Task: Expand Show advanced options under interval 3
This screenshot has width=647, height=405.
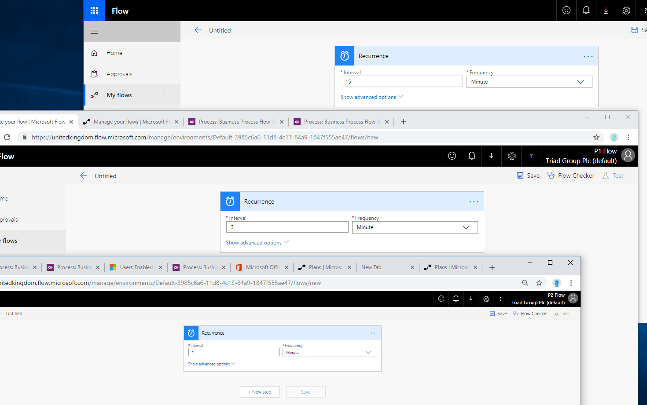Action: pos(257,243)
